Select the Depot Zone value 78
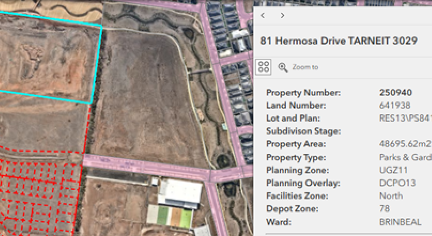 (385, 209)
